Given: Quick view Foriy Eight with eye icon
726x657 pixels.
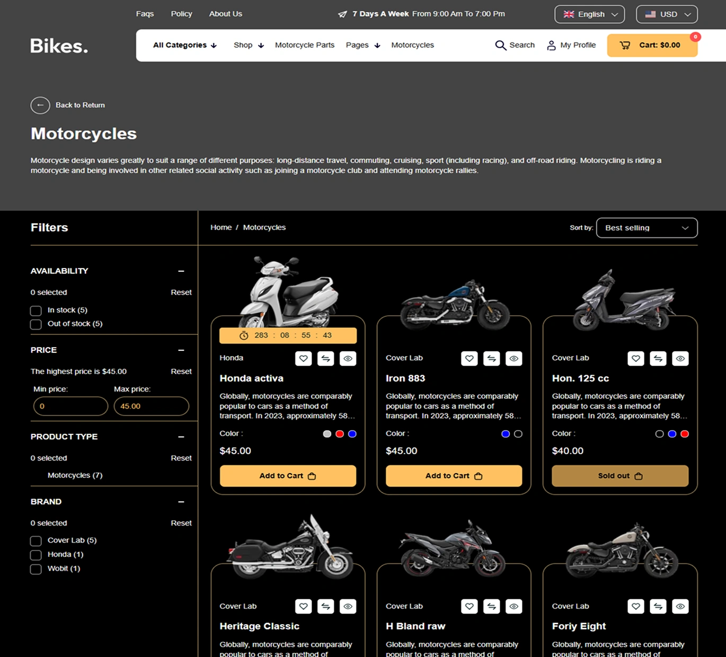Looking at the screenshot, I should pos(680,606).
